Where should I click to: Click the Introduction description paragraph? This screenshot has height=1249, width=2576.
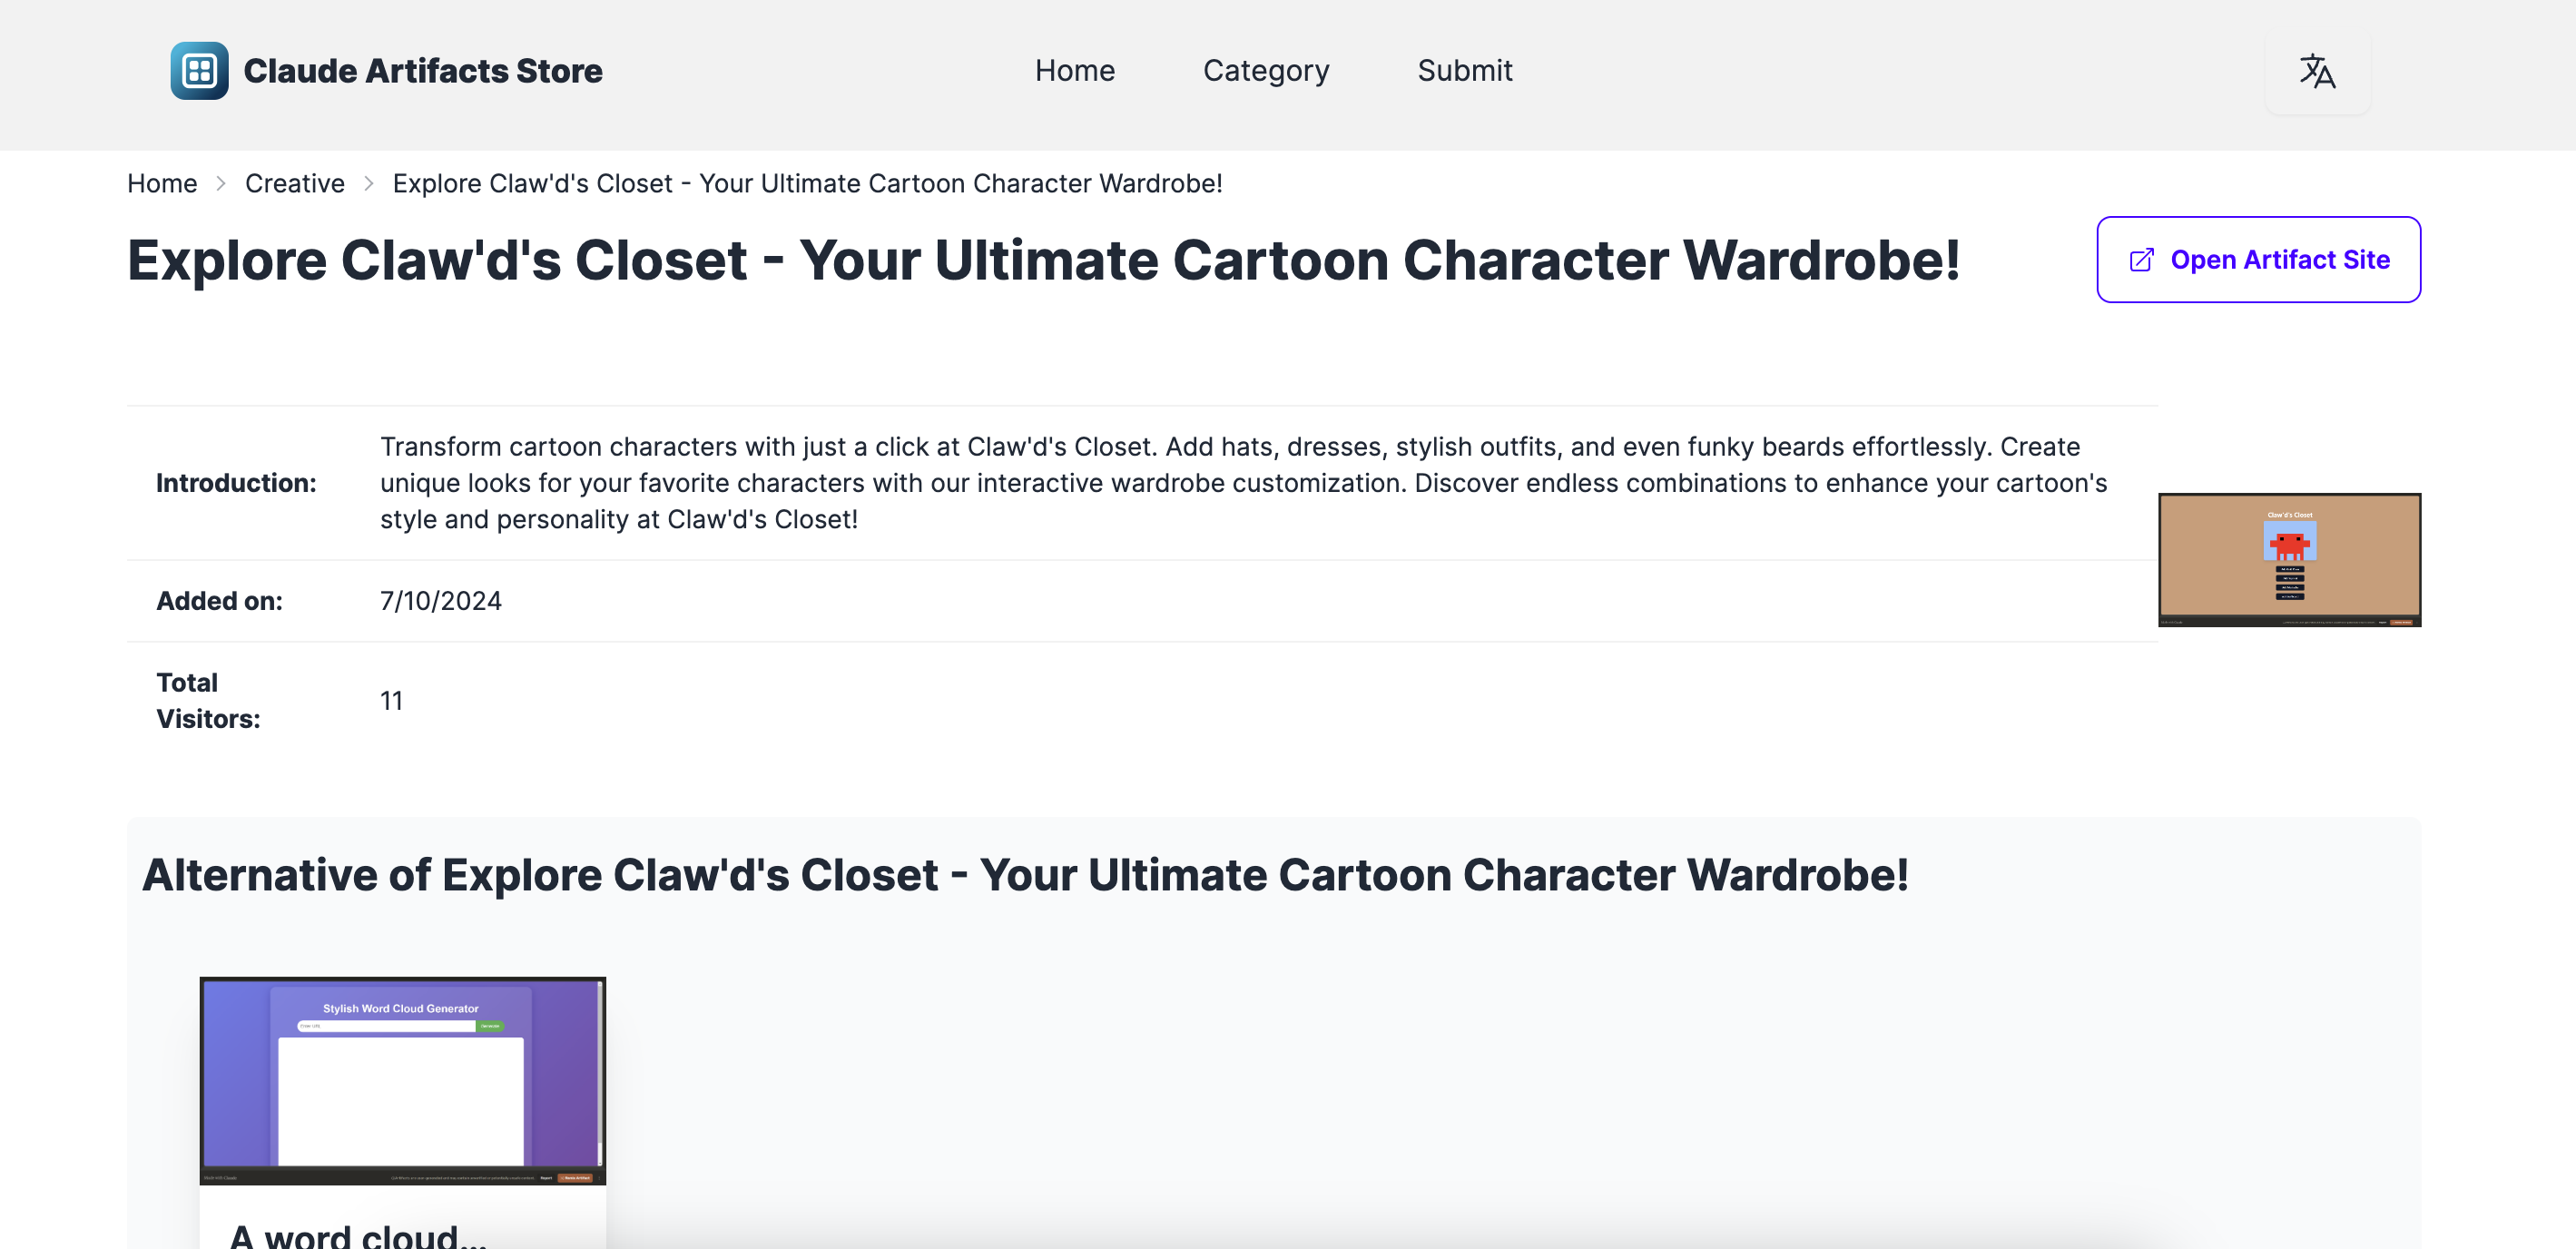1242,483
